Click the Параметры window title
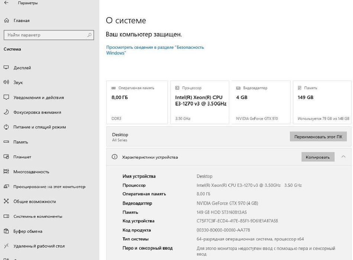Viewport: 353px width, 260px height. point(28,3)
